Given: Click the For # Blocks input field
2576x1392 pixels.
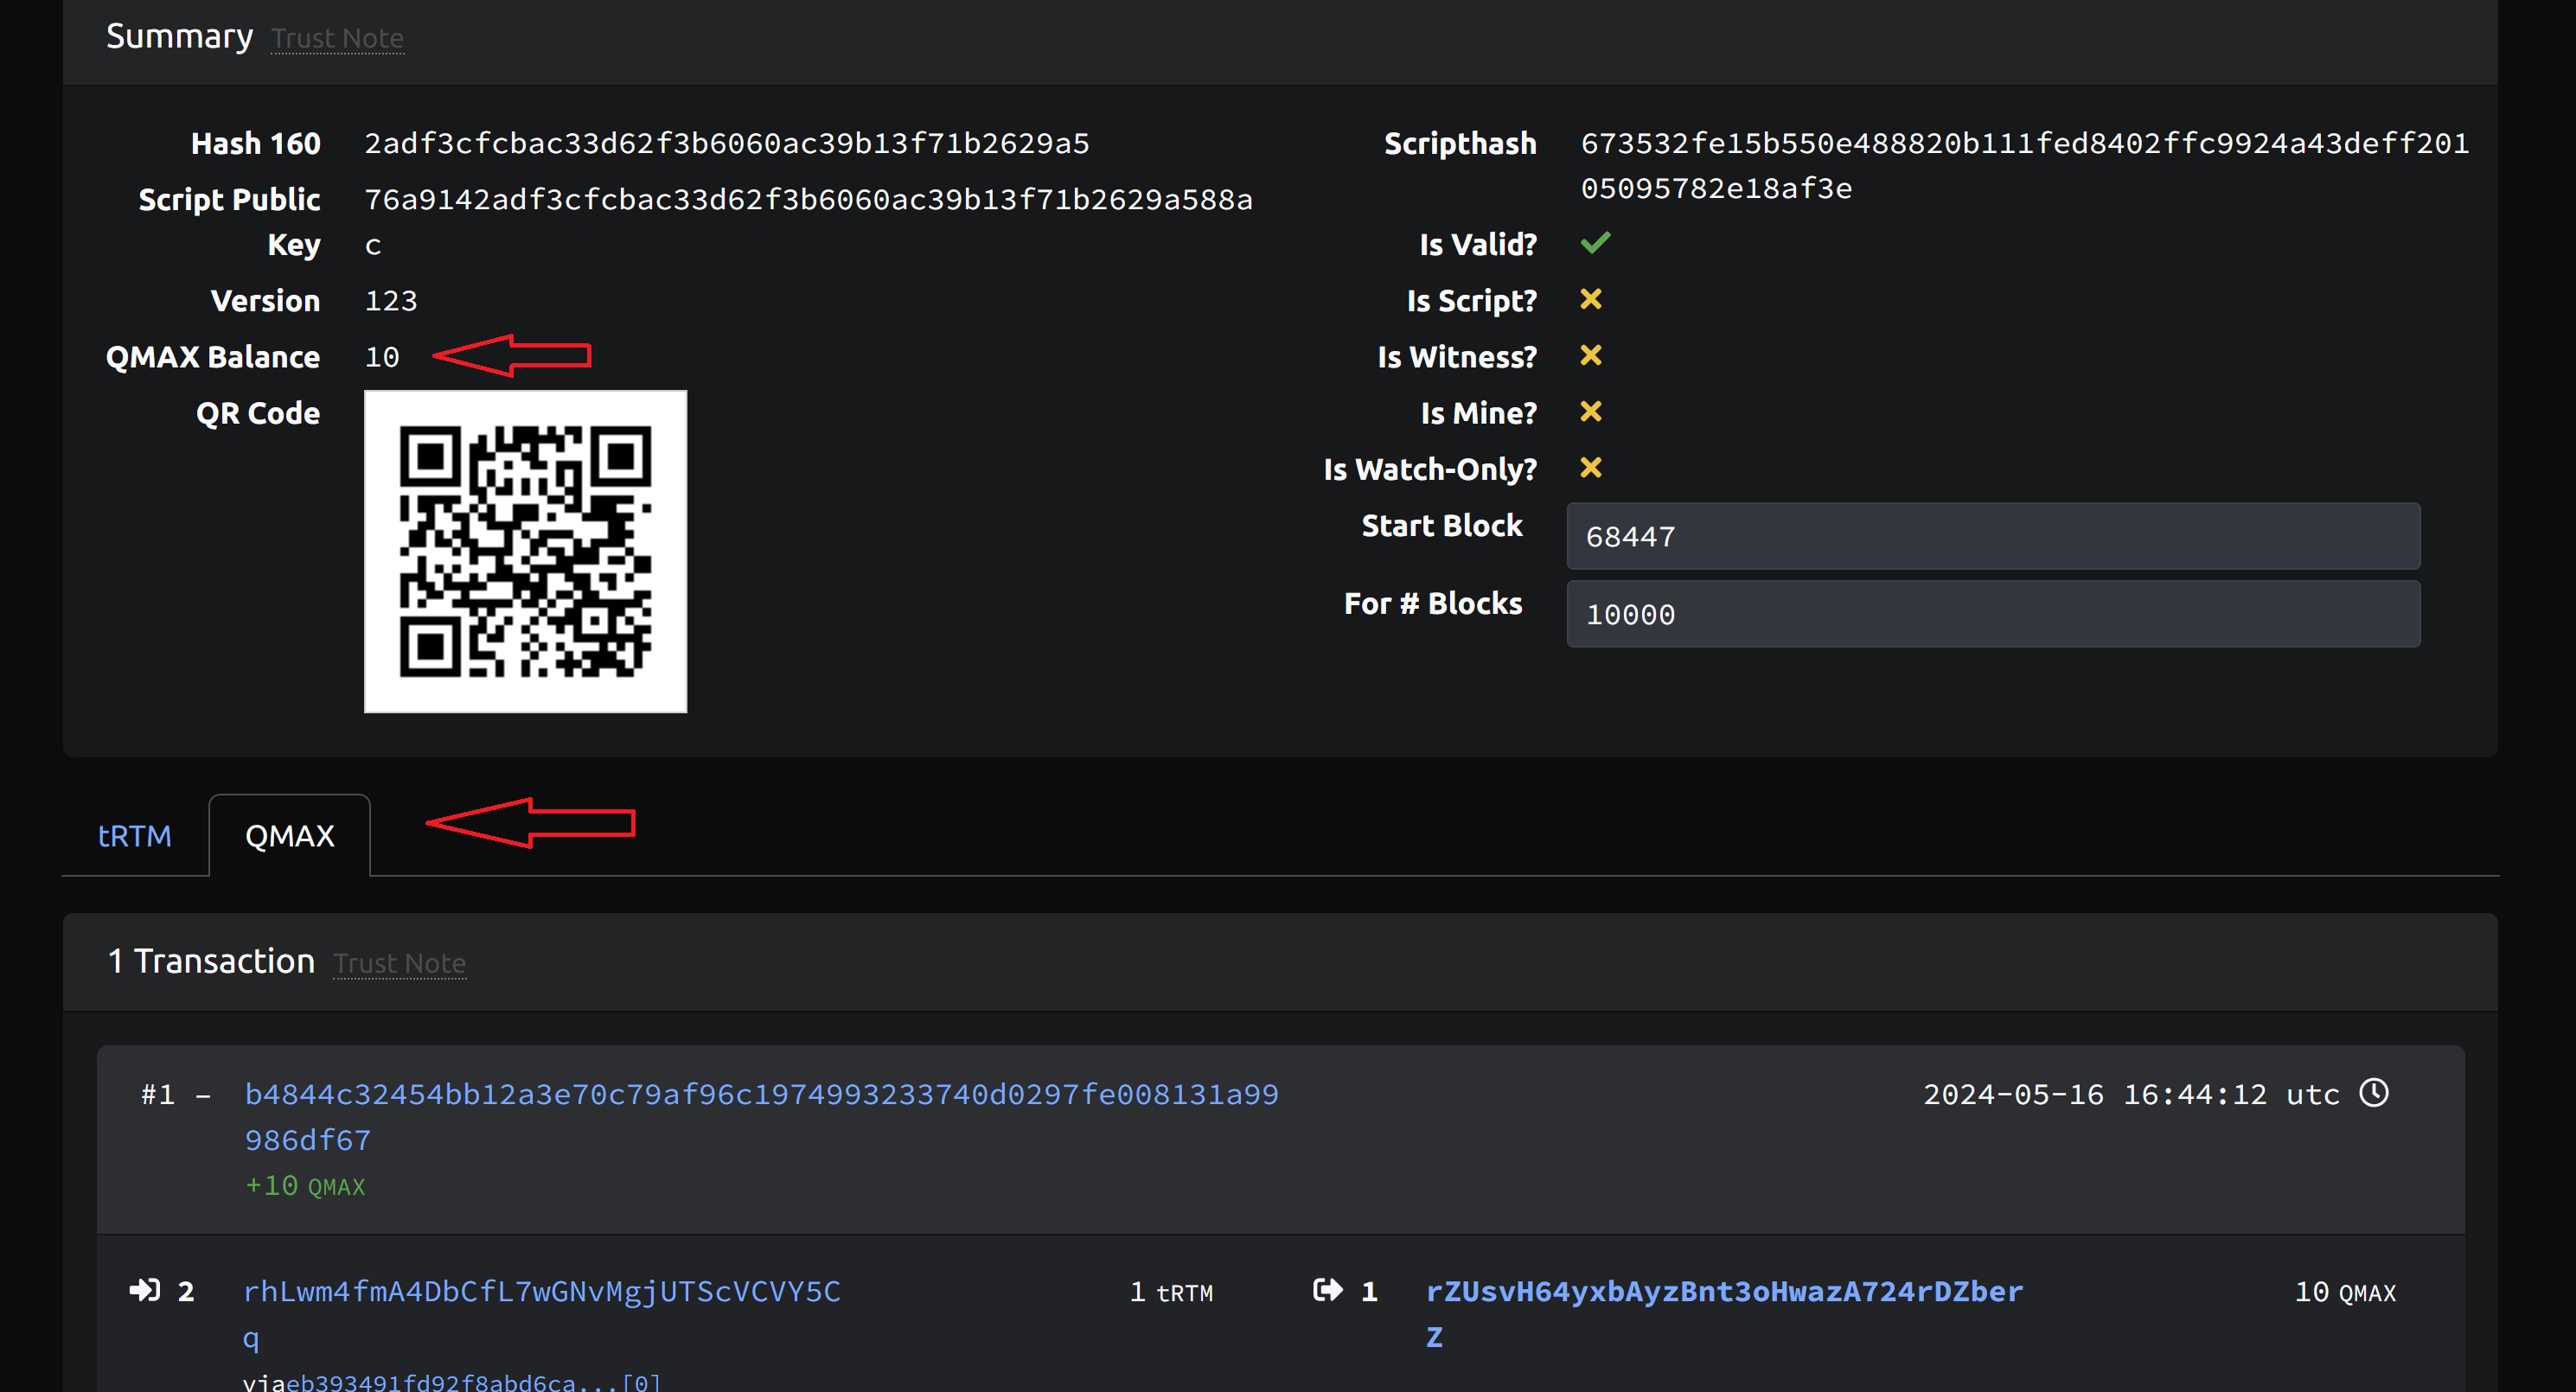Looking at the screenshot, I should click(x=1992, y=614).
